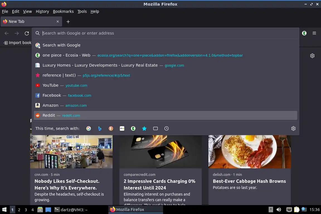321x214 pixels.
Task: Open the Firefox hamburger application menu
Action: [x=314, y=33]
